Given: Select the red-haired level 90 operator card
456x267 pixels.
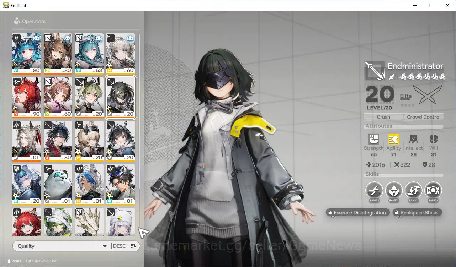Looking at the screenshot, I should [27, 98].
